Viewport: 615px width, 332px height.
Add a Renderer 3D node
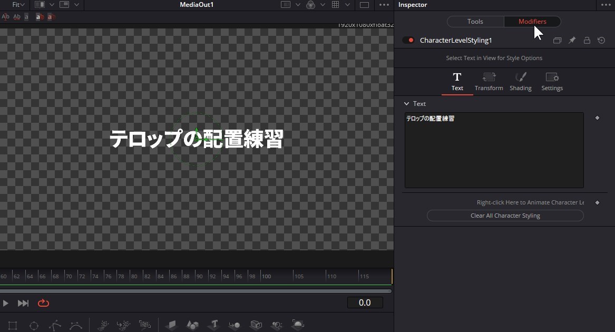297,325
